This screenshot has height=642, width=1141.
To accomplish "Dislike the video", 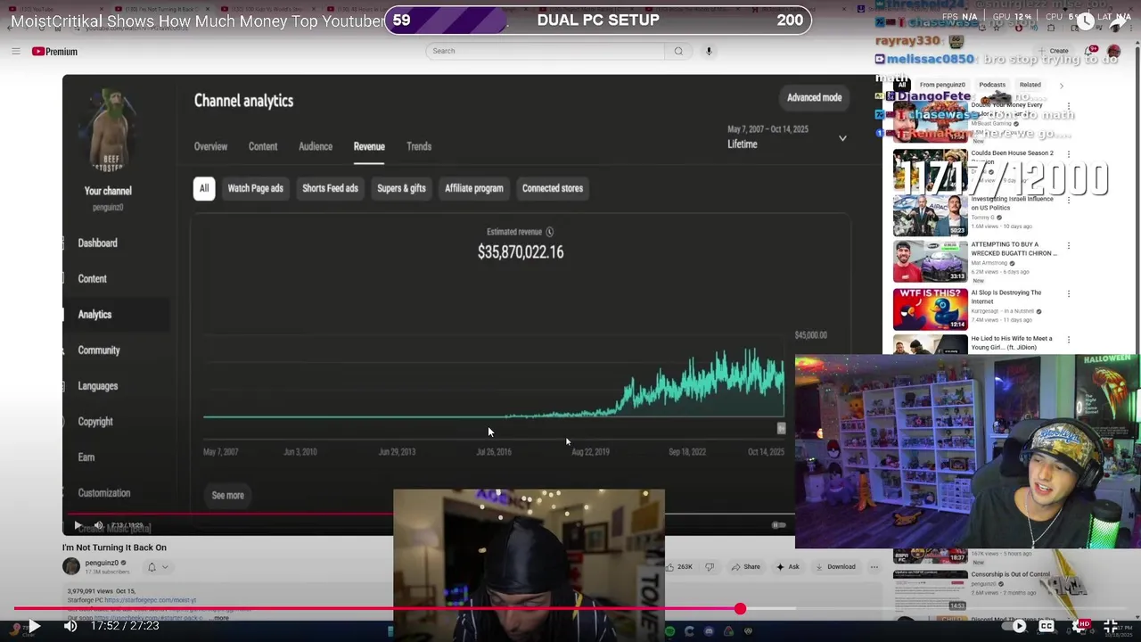I will pos(710,567).
